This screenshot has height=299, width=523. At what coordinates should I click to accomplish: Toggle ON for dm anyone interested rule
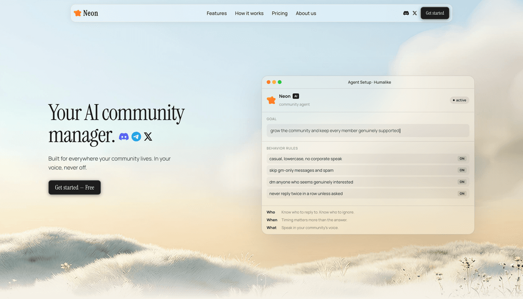pos(462,182)
